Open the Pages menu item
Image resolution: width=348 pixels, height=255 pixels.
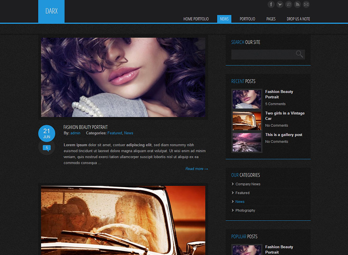click(x=271, y=19)
